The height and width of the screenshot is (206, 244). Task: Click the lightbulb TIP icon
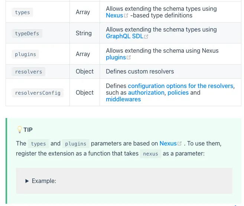coord(20,130)
